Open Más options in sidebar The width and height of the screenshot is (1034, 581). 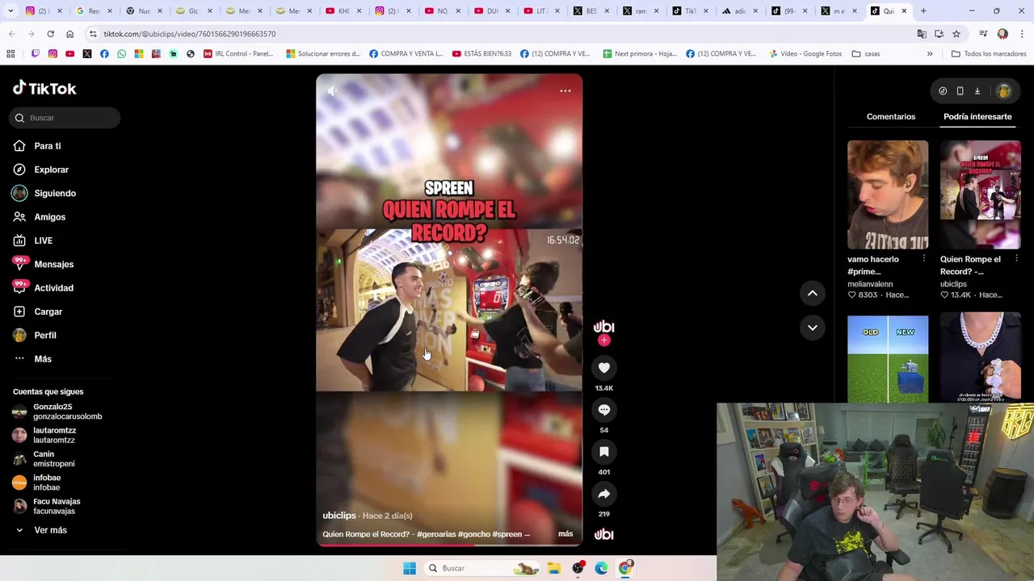pyautogui.click(x=42, y=359)
